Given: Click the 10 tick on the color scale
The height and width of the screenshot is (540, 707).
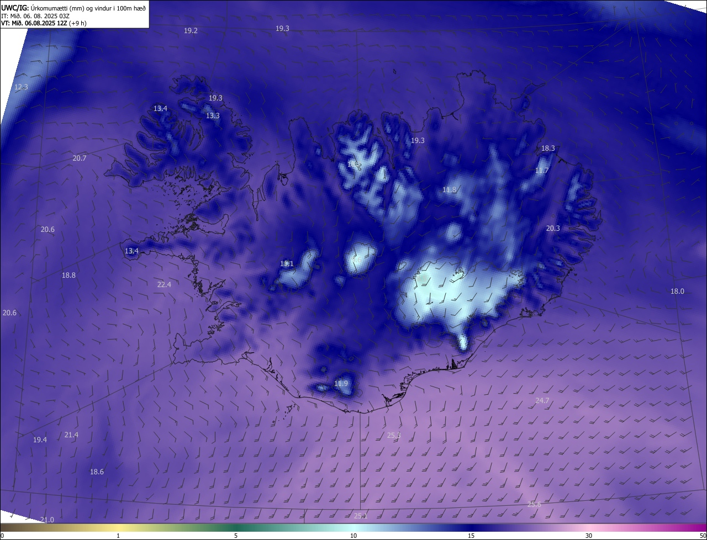Looking at the screenshot, I should (x=353, y=536).
